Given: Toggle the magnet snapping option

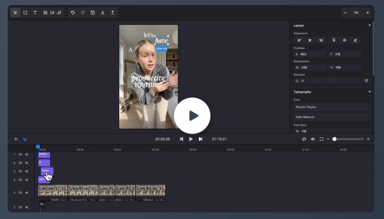Looking at the screenshot, I should pyautogui.click(x=25, y=139).
